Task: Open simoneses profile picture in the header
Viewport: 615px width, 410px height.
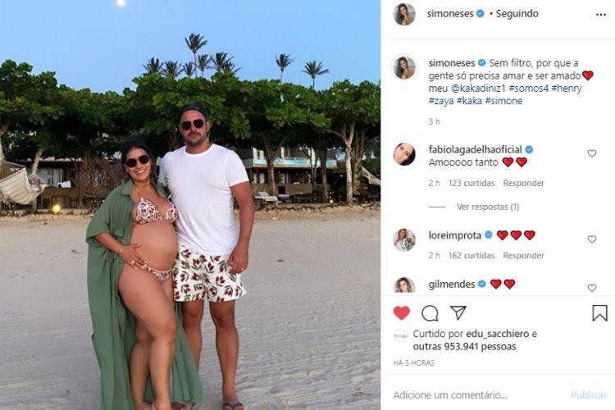Action: [x=404, y=14]
